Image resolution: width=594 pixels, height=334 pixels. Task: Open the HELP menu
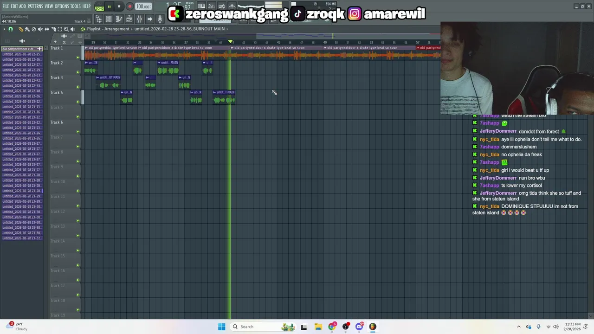[87, 6]
